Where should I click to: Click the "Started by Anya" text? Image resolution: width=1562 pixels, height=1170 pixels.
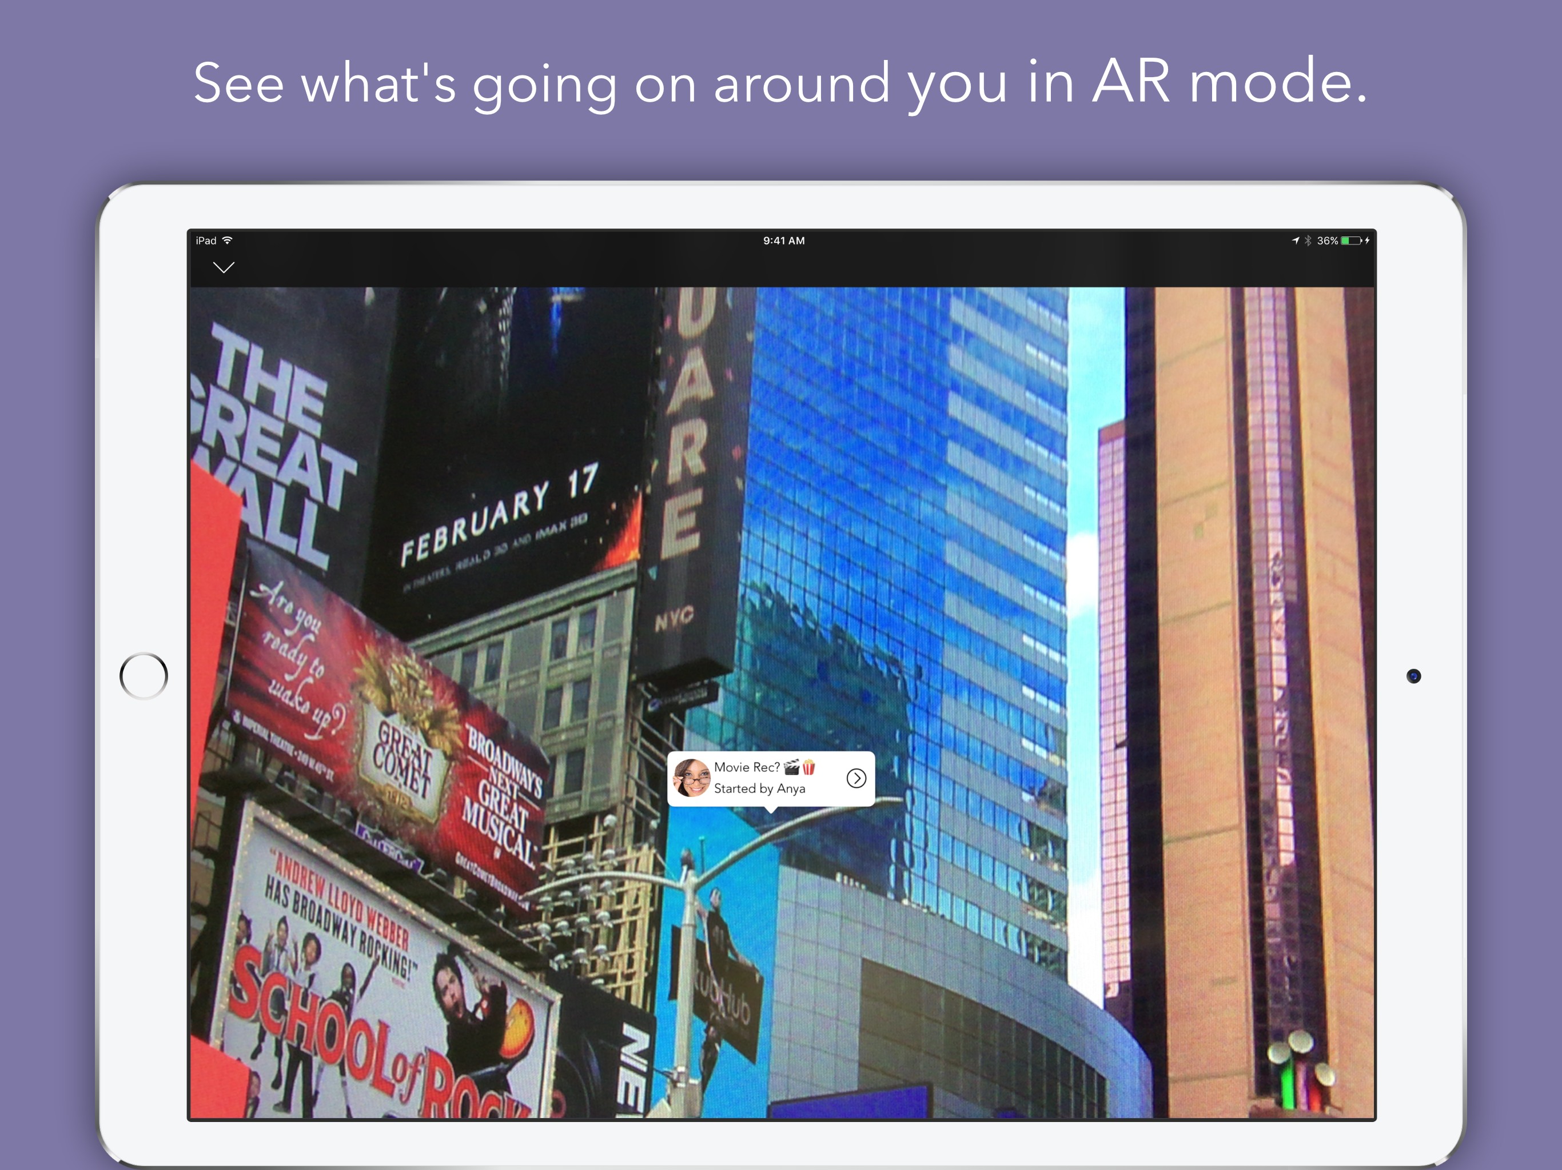click(759, 788)
